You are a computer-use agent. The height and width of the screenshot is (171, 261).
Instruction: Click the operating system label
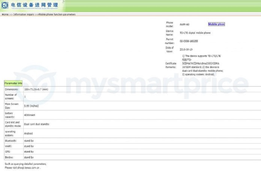pyautogui.click(x=10, y=133)
